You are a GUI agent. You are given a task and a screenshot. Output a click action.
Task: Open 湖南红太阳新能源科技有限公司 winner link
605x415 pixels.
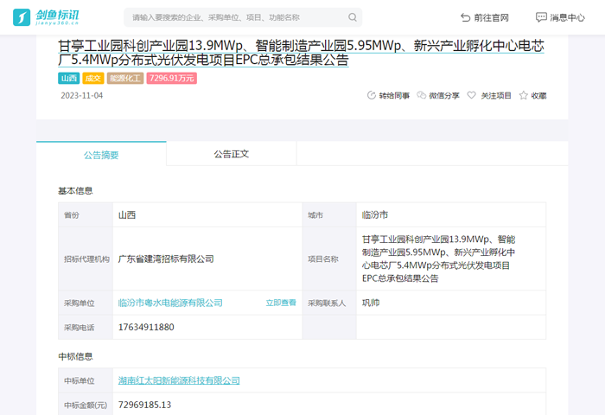click(x=179, y=380)
